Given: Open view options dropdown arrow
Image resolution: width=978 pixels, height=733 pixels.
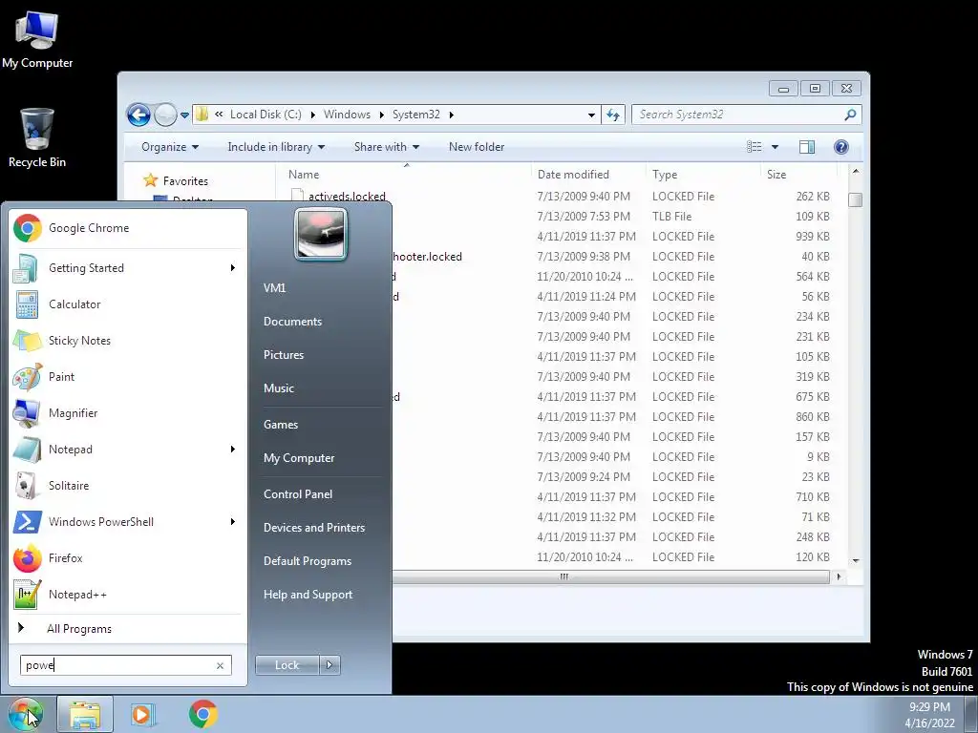Looking at the screenshot, I should [775, 147].
